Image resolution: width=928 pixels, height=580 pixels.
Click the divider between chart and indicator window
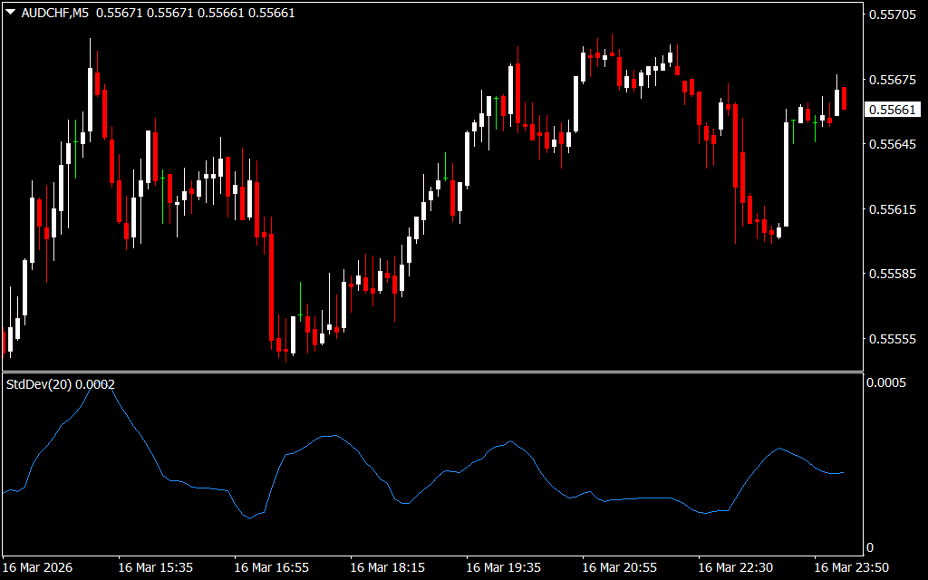click(433, 372)
